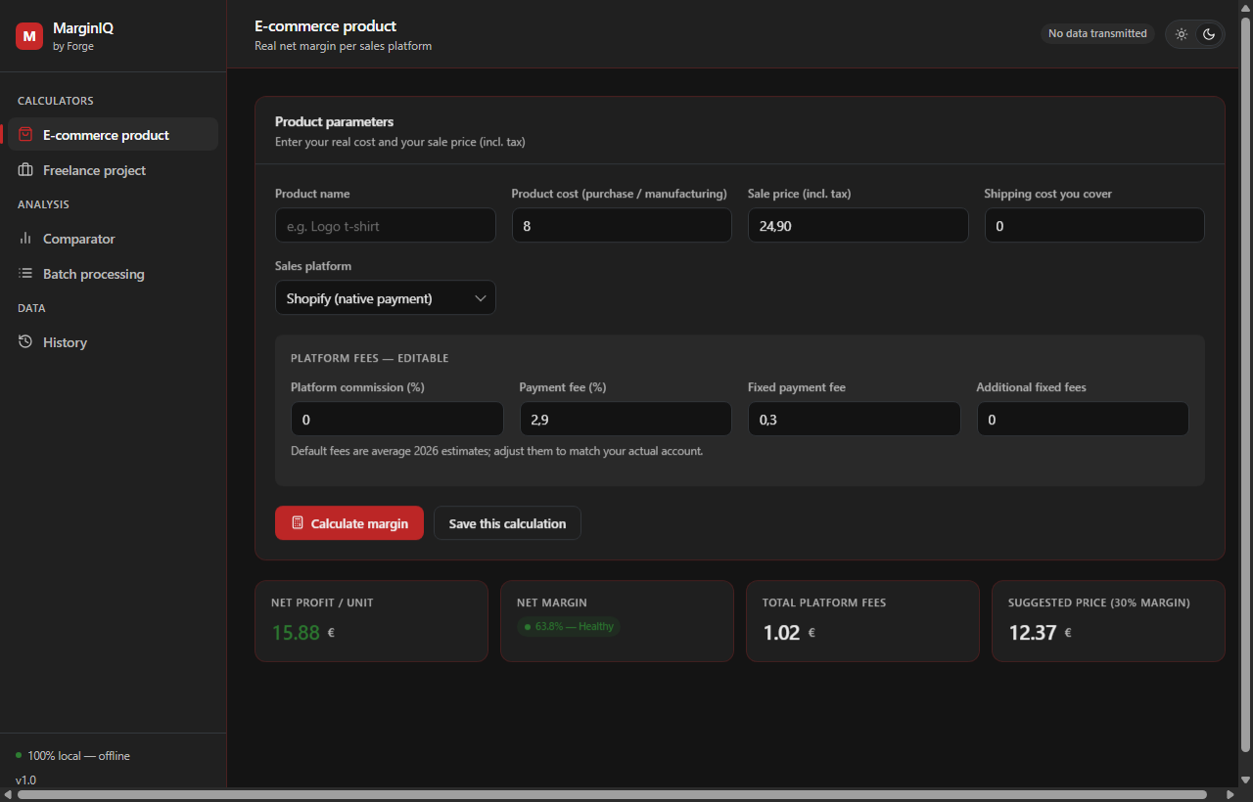Click the Analysis section label

click(43, 204)
